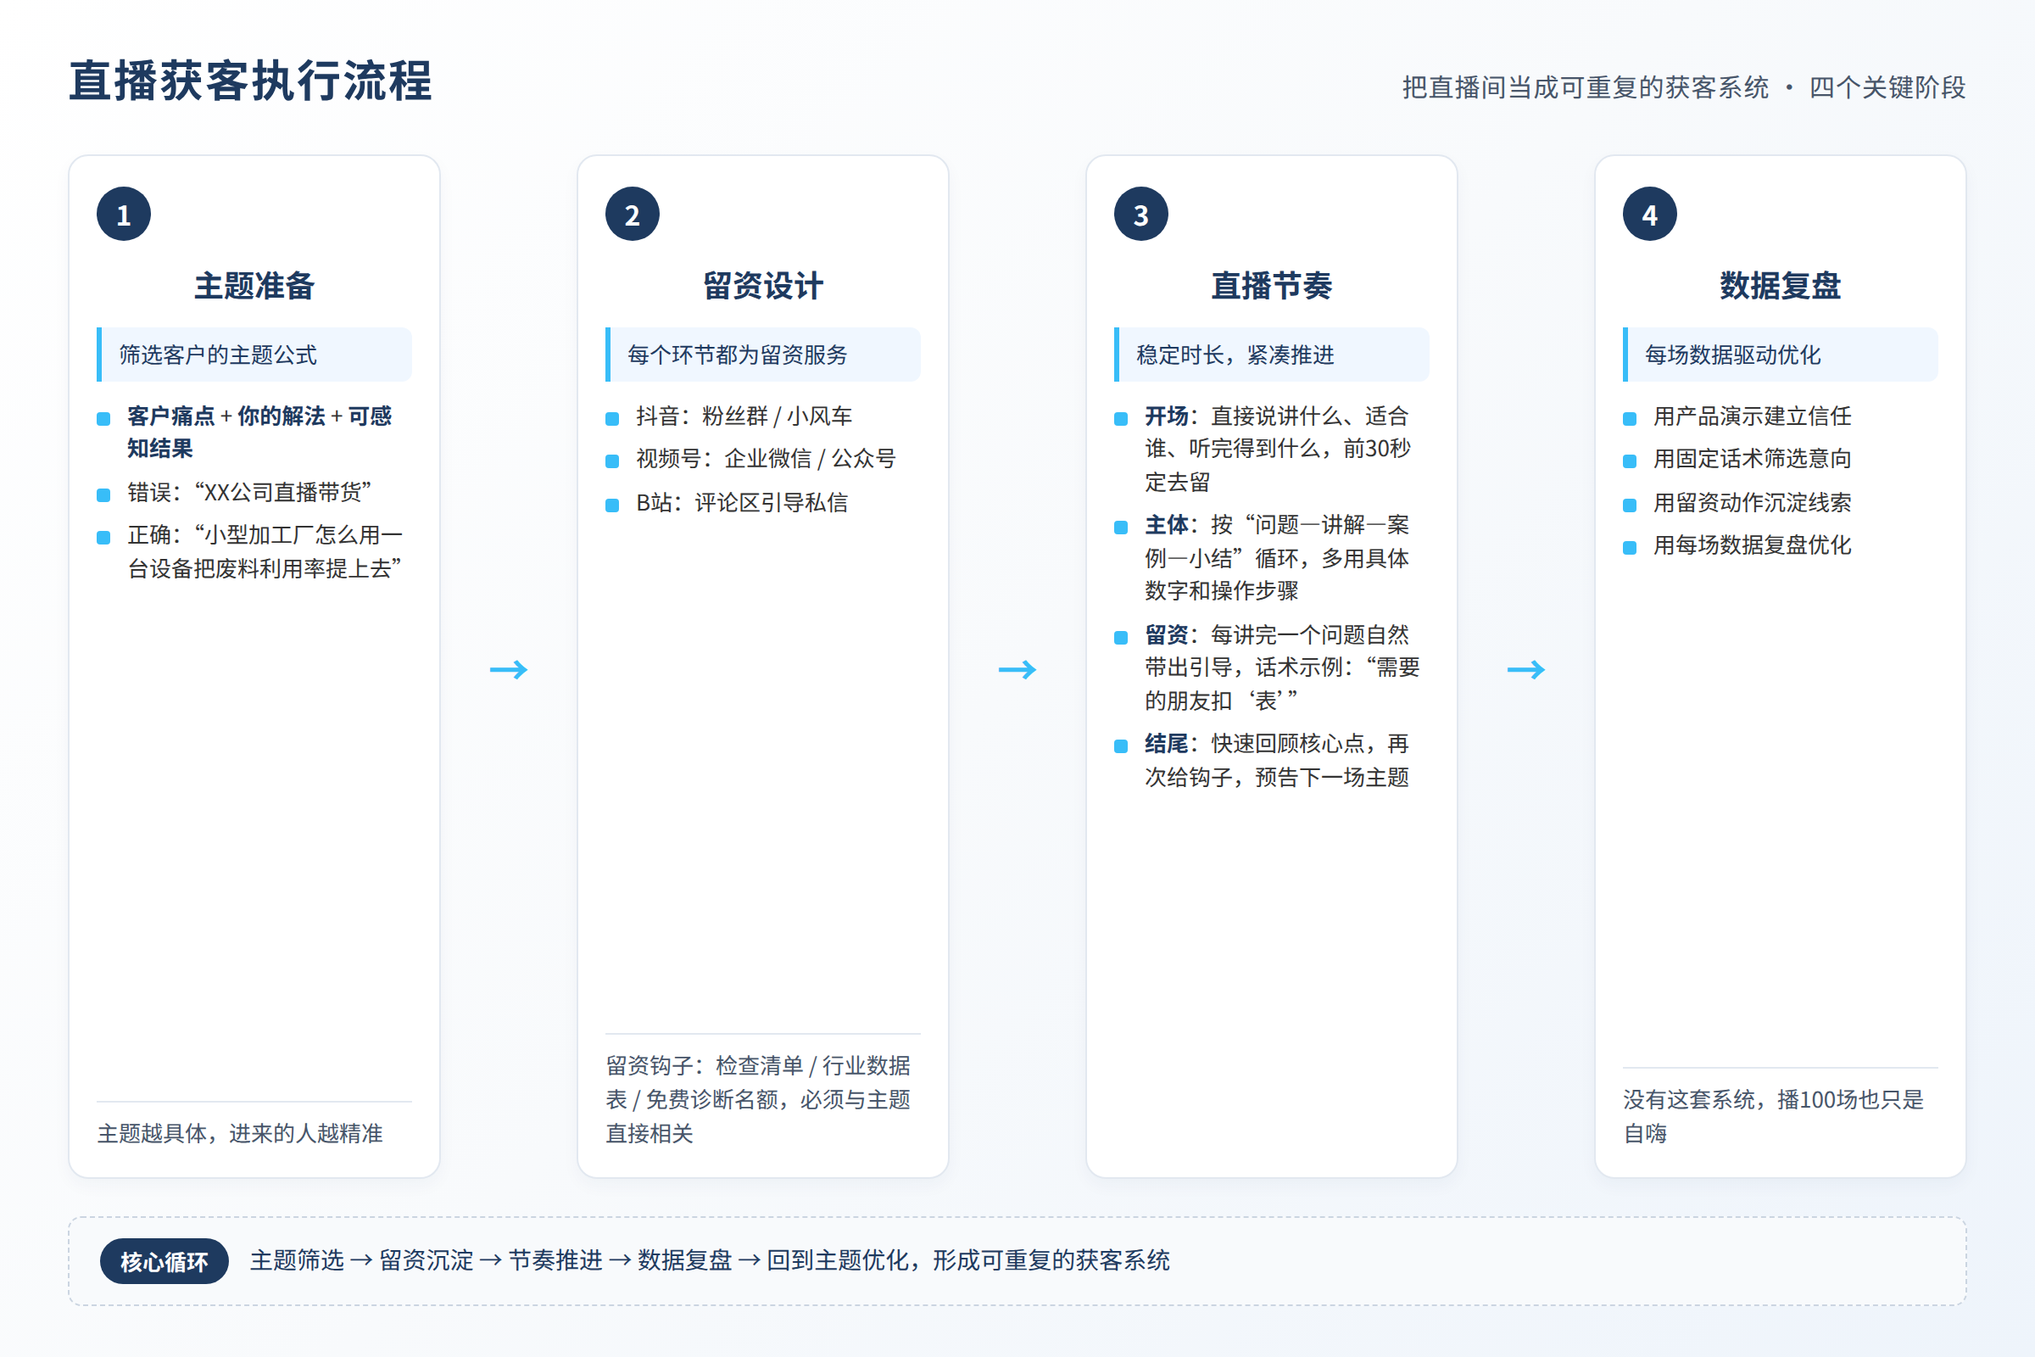Click the 筛选客户的主题公式 highlight box
This screenshot has height=1357, width=2035.
[x=254, y=355]
